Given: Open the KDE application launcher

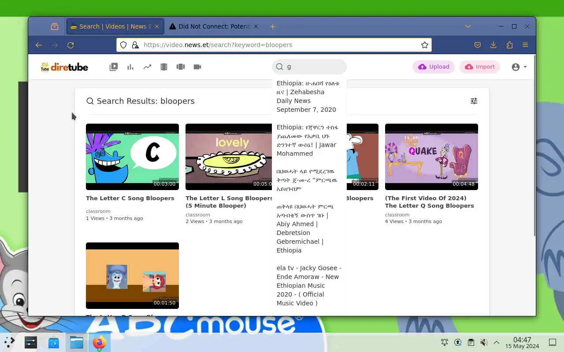Looking at the screenshot, I should pos(10,342).
